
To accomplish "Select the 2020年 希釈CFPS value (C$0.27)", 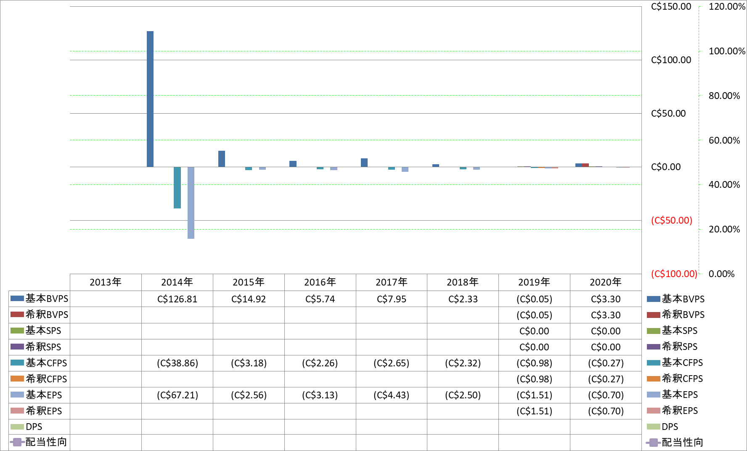I will point(606,379).
